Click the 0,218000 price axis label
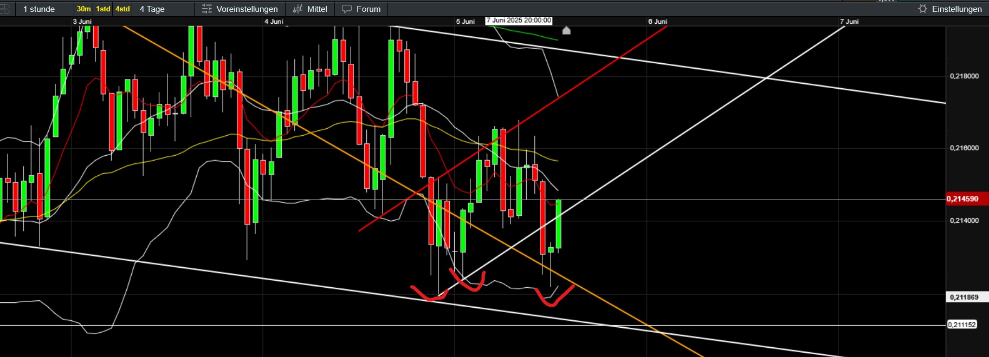 pos(964,76)
